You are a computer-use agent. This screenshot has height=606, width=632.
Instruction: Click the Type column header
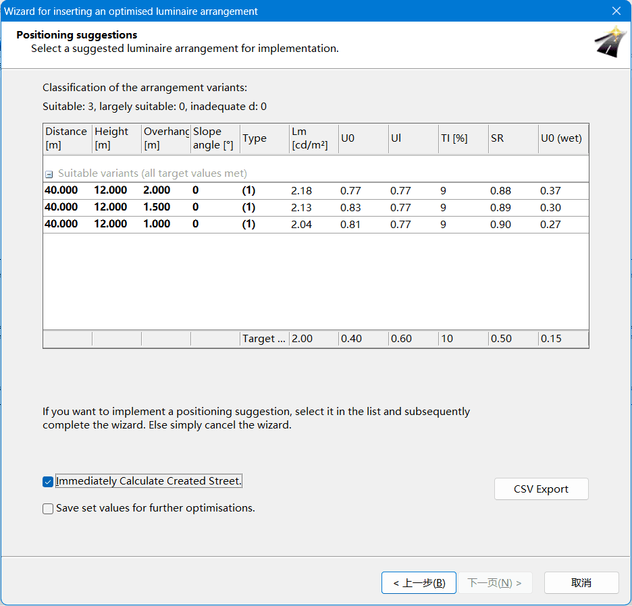265,138
